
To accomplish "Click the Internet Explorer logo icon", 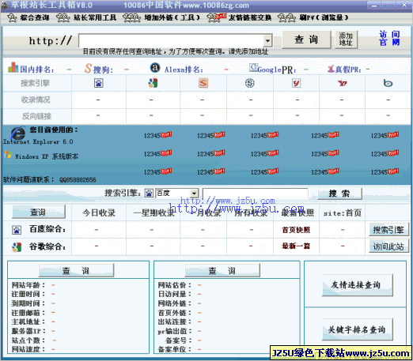I will (x=18, y=133).
